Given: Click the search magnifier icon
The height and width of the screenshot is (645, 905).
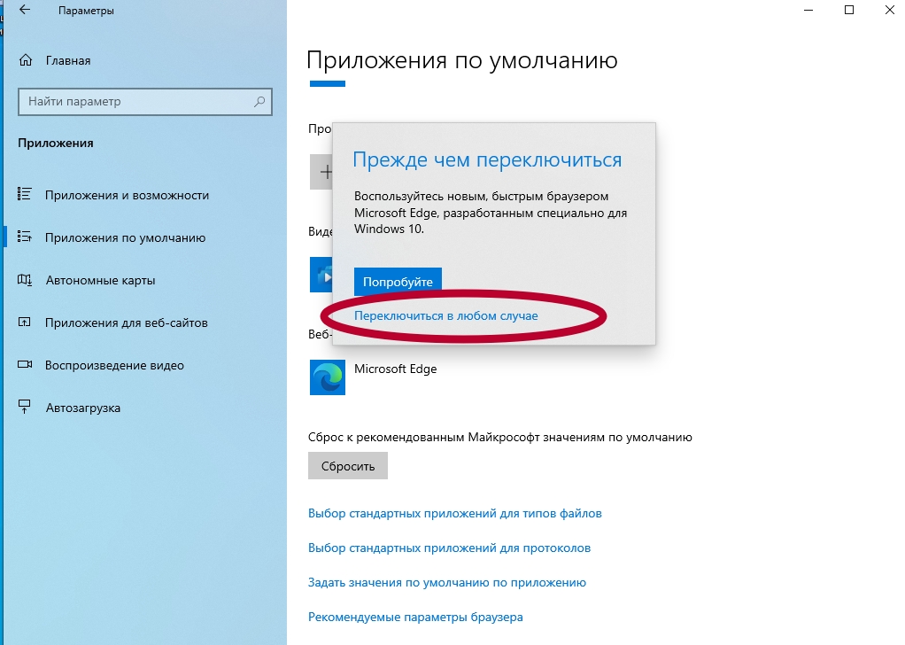Looking at the screenshot, I should 259,102.
